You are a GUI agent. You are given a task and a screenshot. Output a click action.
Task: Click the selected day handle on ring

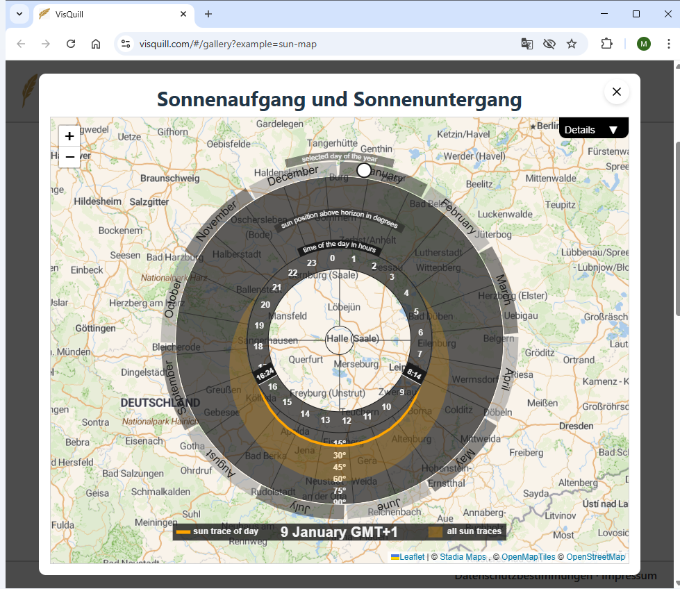pos(364,170)
